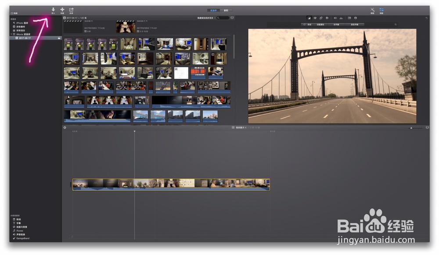Screen dimensions: 439x255
Task: Open the timeline appearance settings icon
Action: click(x=427, y=128)
